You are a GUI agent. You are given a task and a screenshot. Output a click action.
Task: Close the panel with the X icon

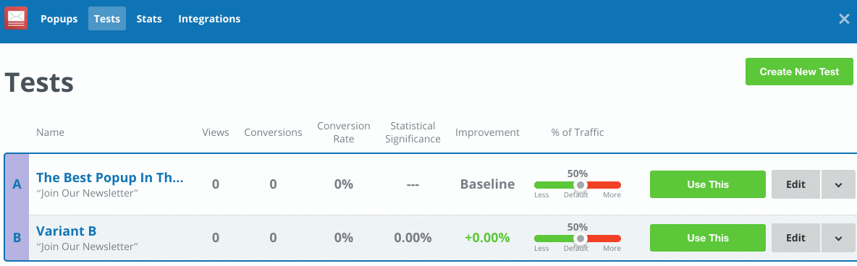844,19
